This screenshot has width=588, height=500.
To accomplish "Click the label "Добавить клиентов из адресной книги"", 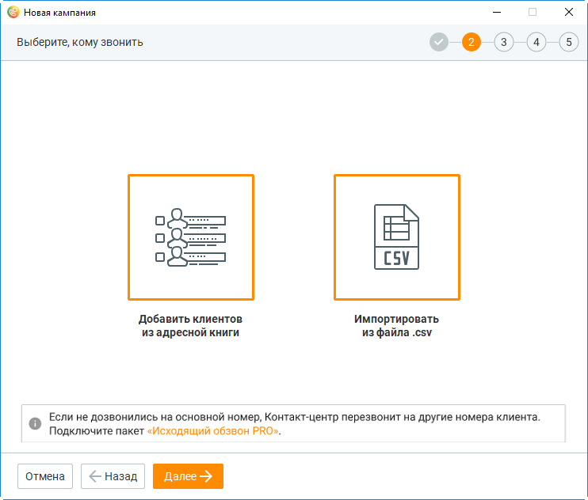I will point(190,326).
